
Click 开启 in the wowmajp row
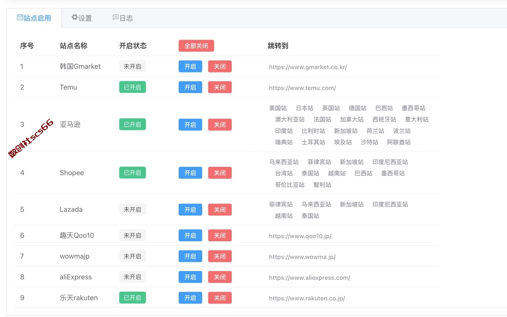(191, 256)
